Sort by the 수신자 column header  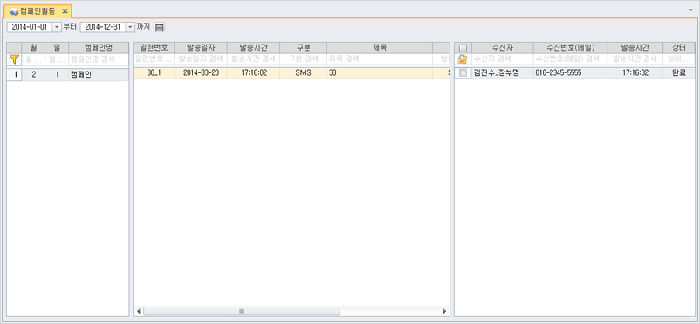503,47
